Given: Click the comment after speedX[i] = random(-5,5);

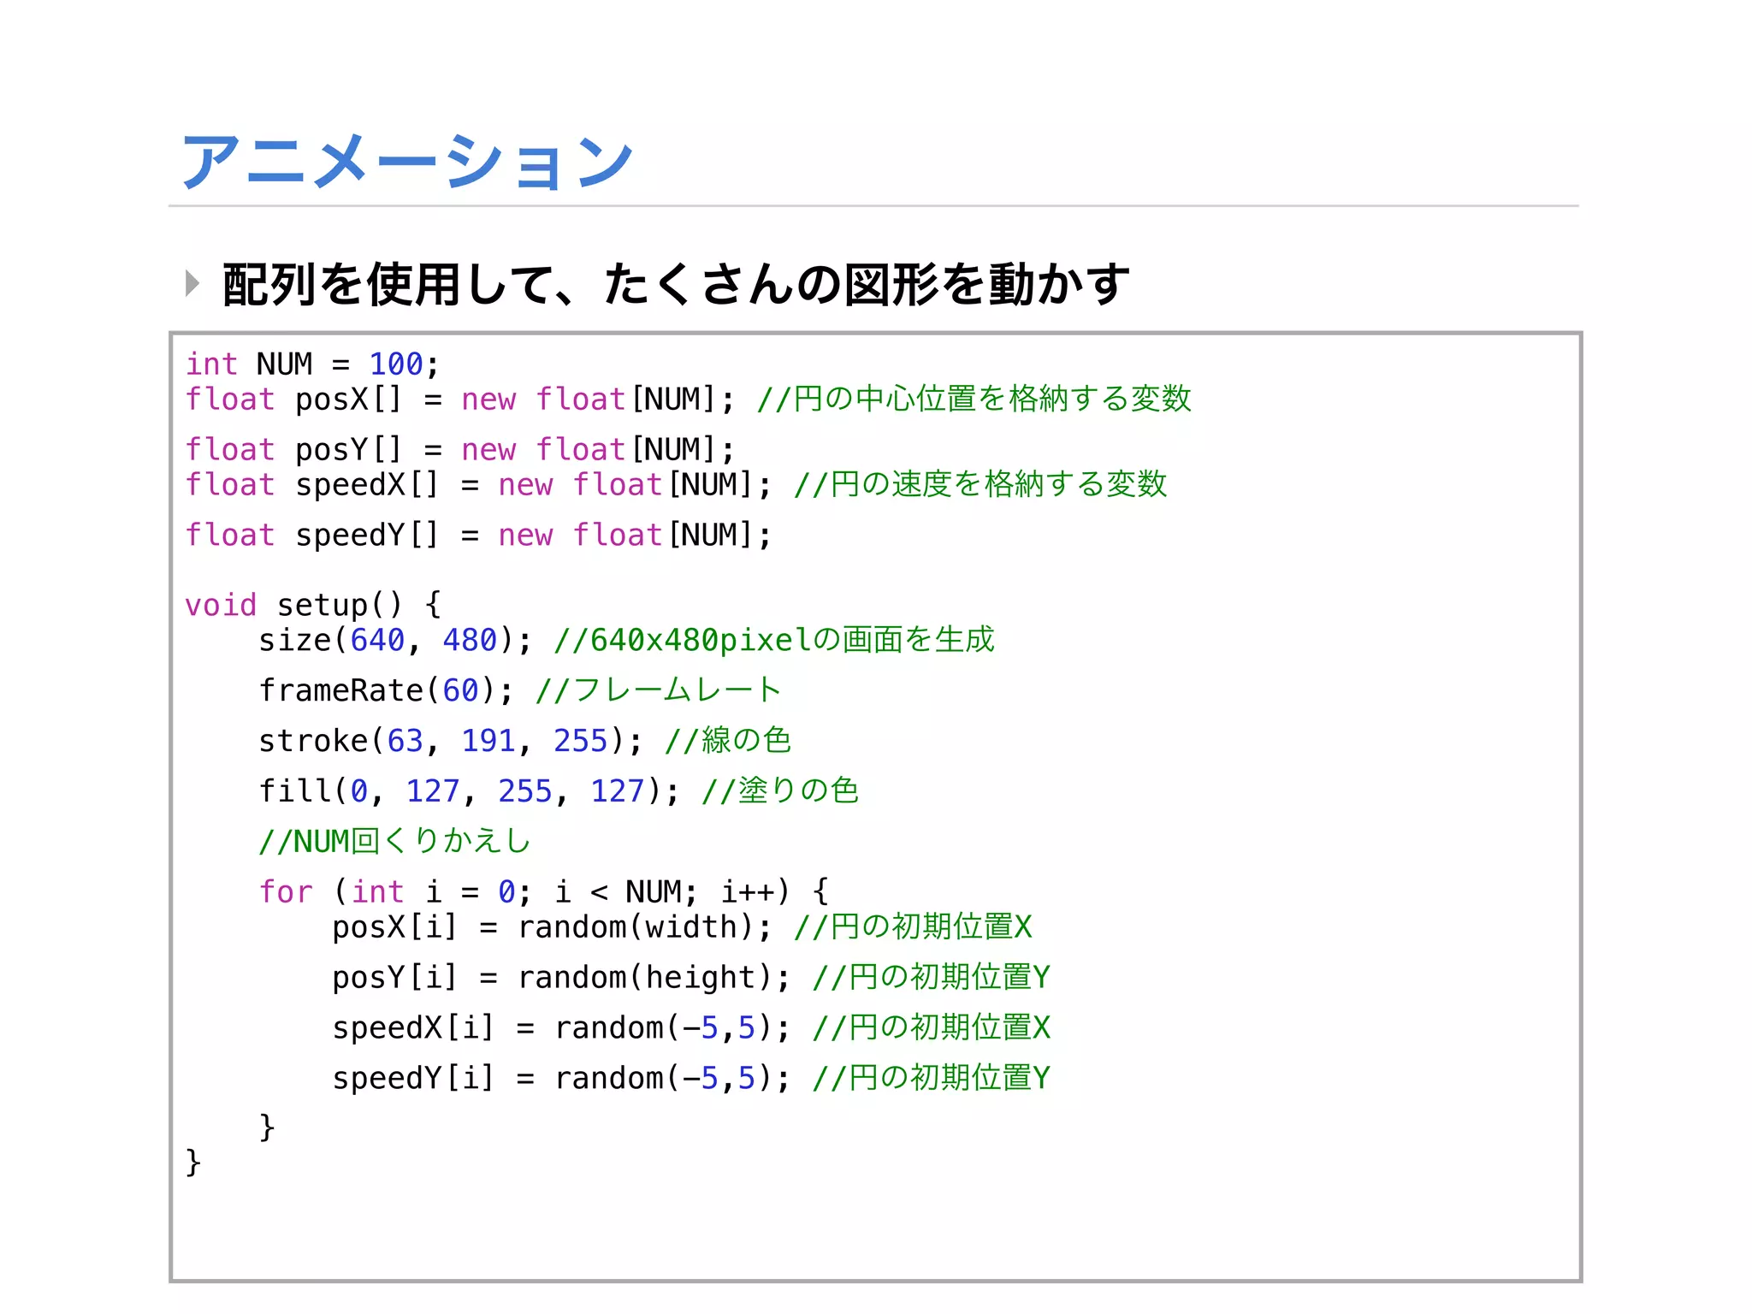Looking at the screenshot, I should click(932, 1028).
